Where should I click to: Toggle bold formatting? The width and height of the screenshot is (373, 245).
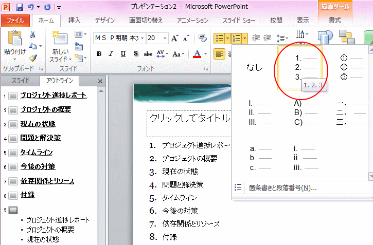(x=99, y=54)
